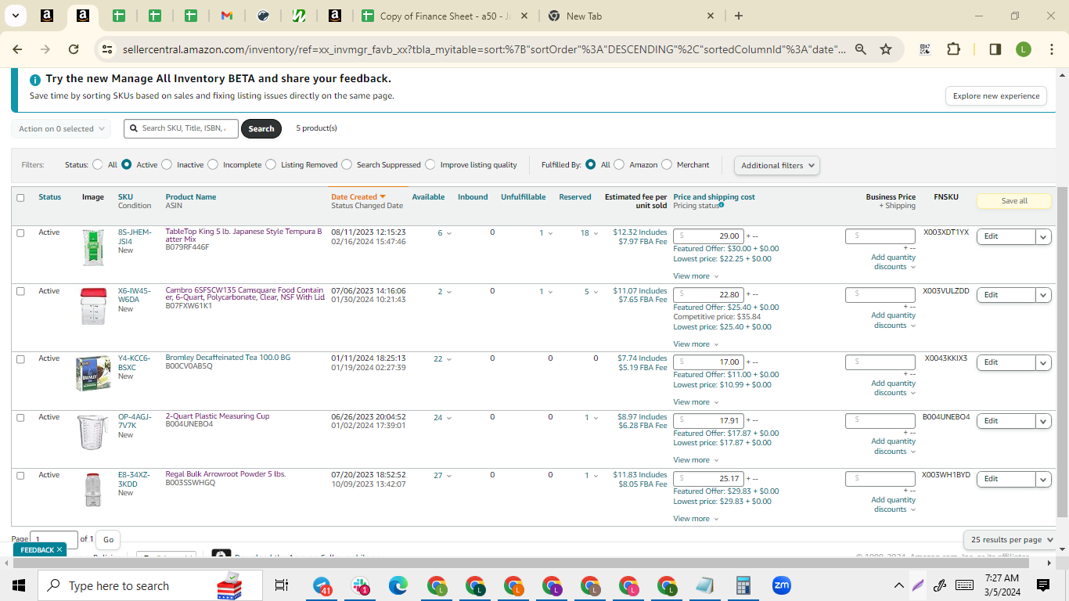
Task: Select the Incomplete status filter
Action: click(x=213, y=164)
